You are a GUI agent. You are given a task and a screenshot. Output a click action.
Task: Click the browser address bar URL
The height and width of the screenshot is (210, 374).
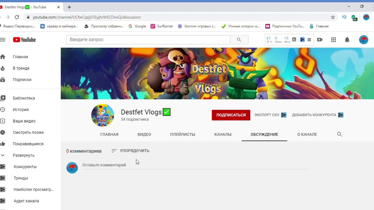87,17
